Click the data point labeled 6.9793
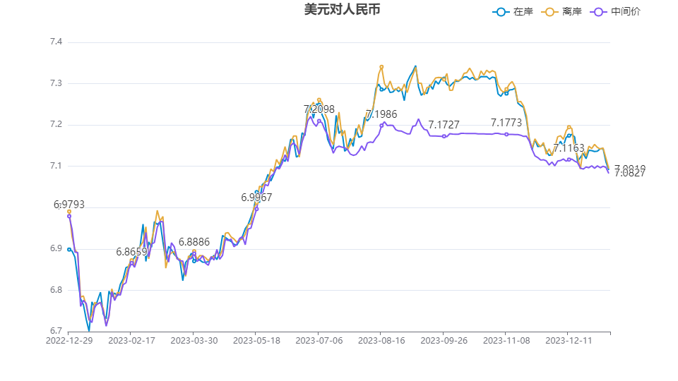The width and height of the screenshot is (678, 381). 69,216
